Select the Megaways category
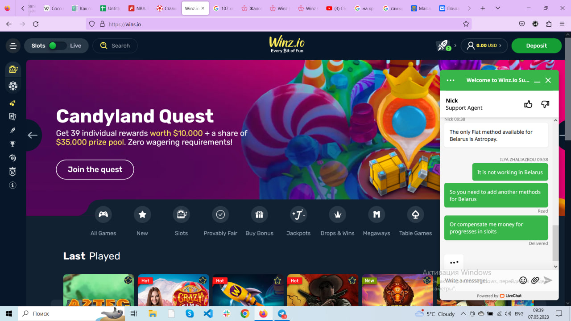Viewport: 571px width, 321px height. tap(377, 222)
